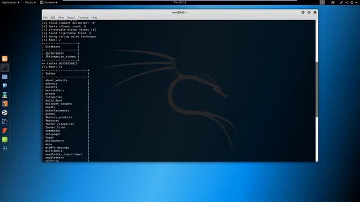Open the Help menu in terminal
The width and height of the screenshot is (360, 202).
click(94, 17)
